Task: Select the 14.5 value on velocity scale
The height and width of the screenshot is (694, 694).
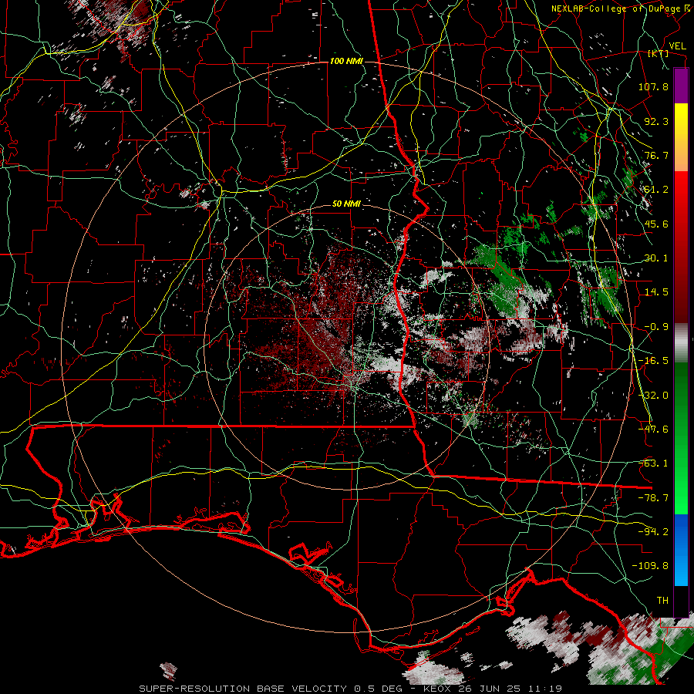Action: (656, 292)
